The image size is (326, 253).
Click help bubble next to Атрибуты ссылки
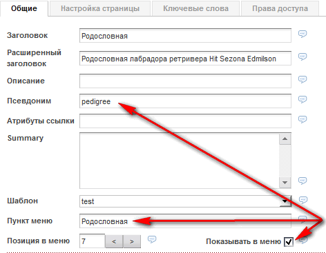point(303,119)
